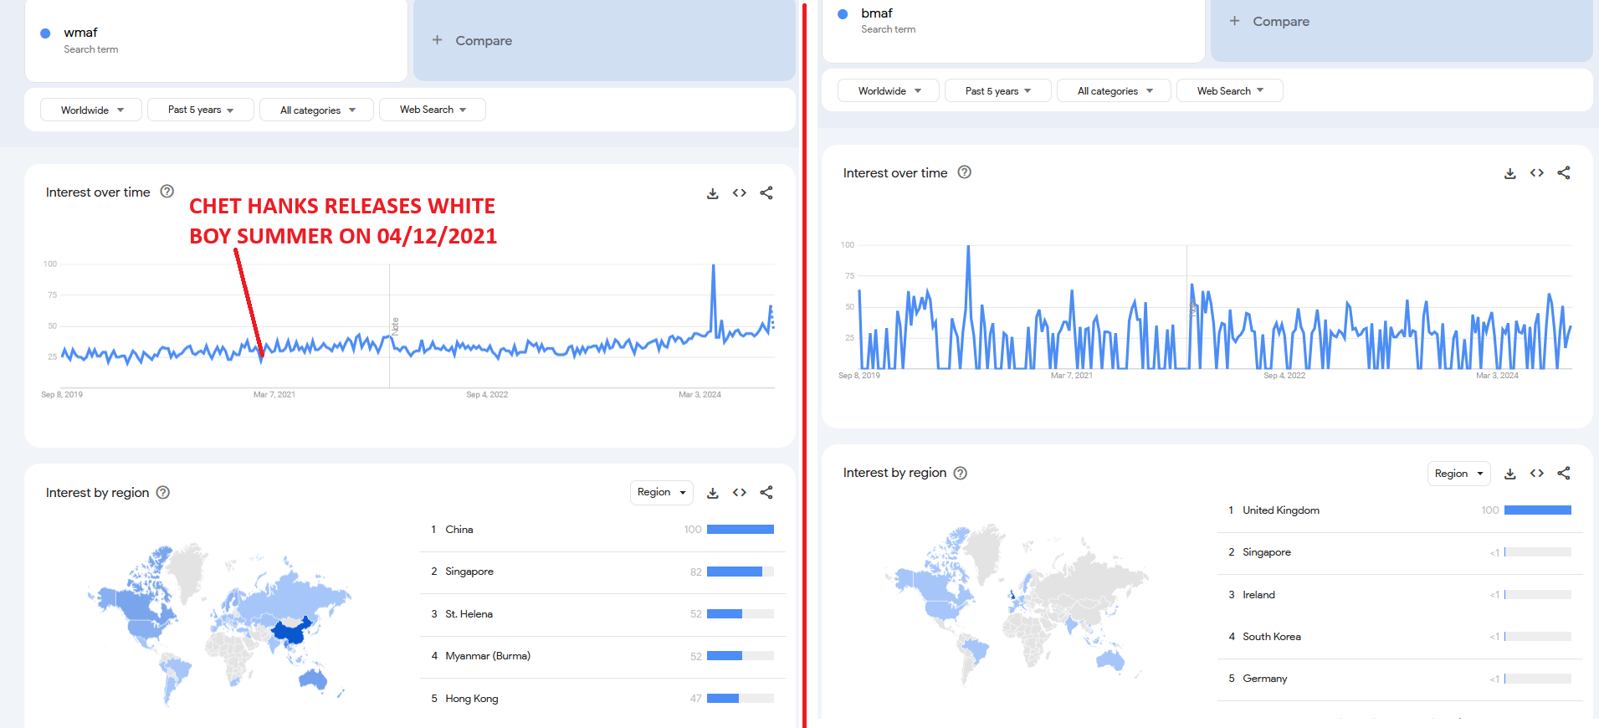1599x728 pixels.
Task: Click United Kingdom's 100 interest bar
Action: [1538, 510]
